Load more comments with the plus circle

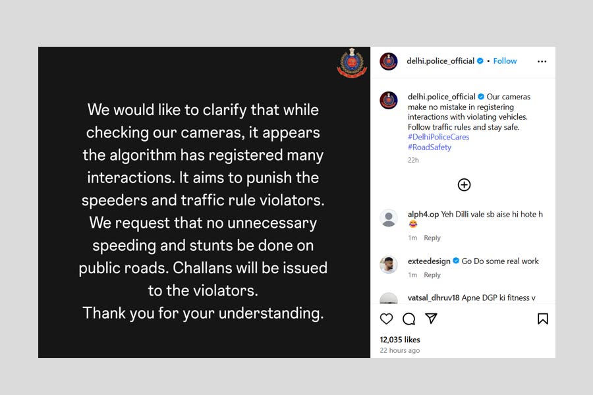click(x=464, y=185)
